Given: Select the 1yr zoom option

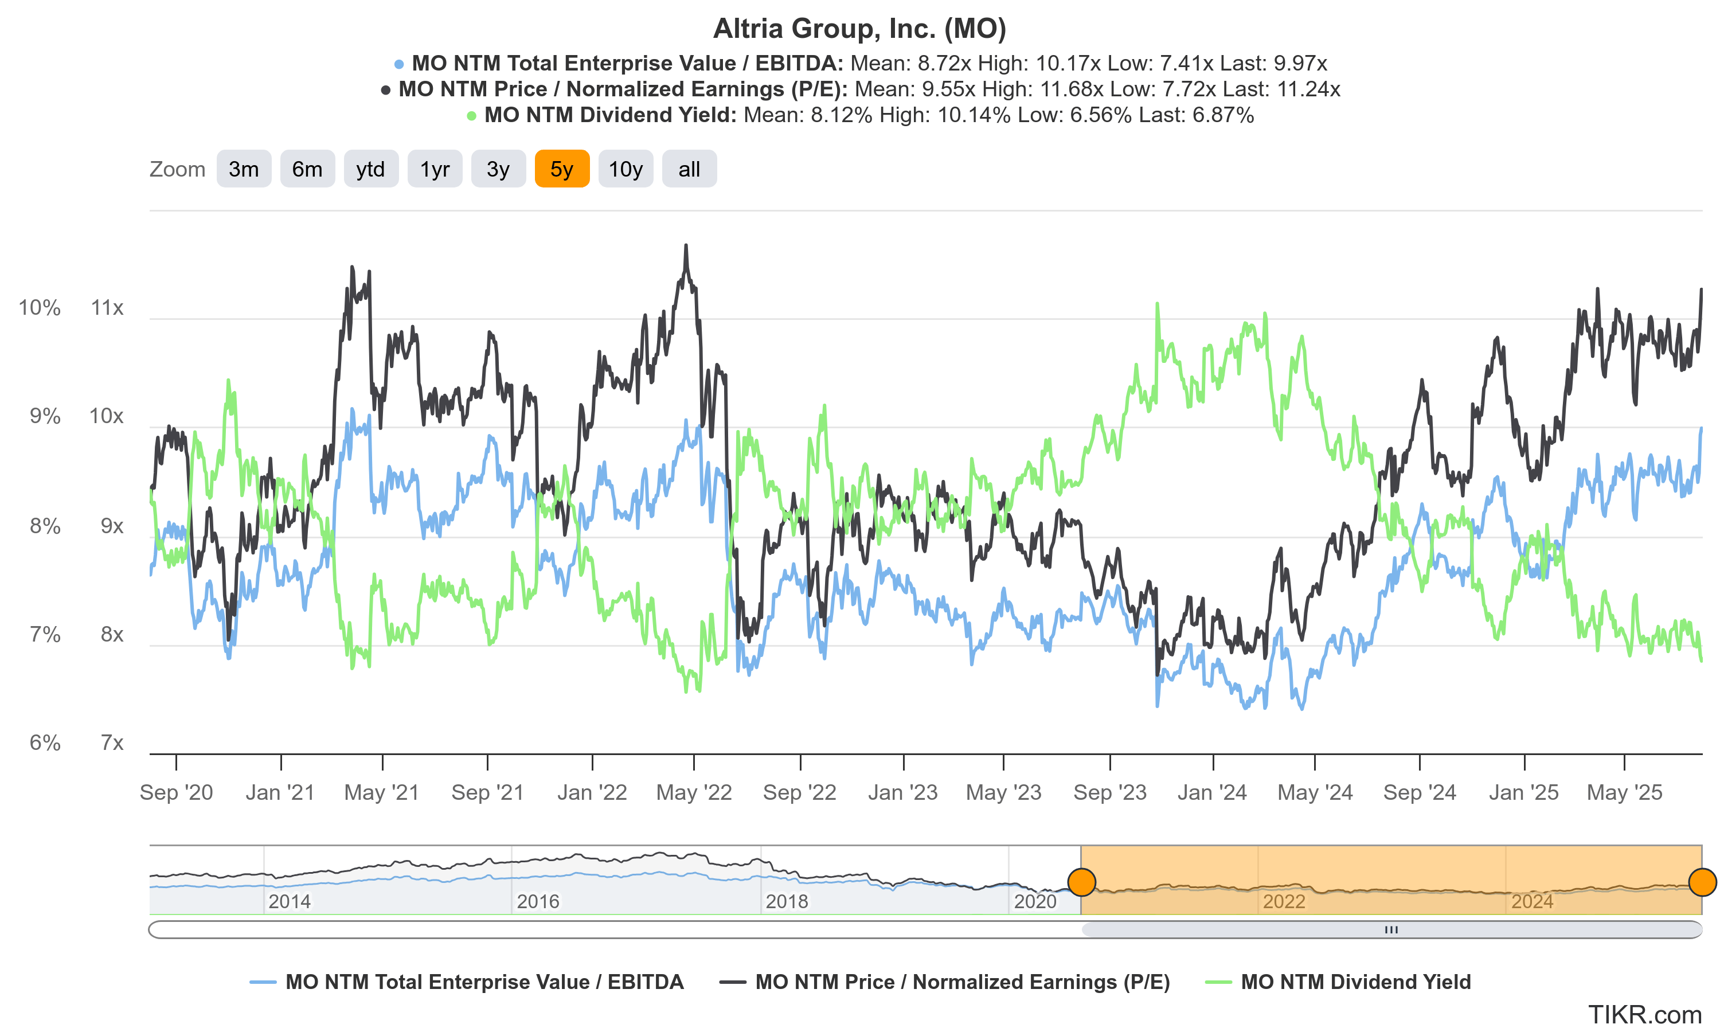Looking at the screenshot, I should tap(435, 169).
